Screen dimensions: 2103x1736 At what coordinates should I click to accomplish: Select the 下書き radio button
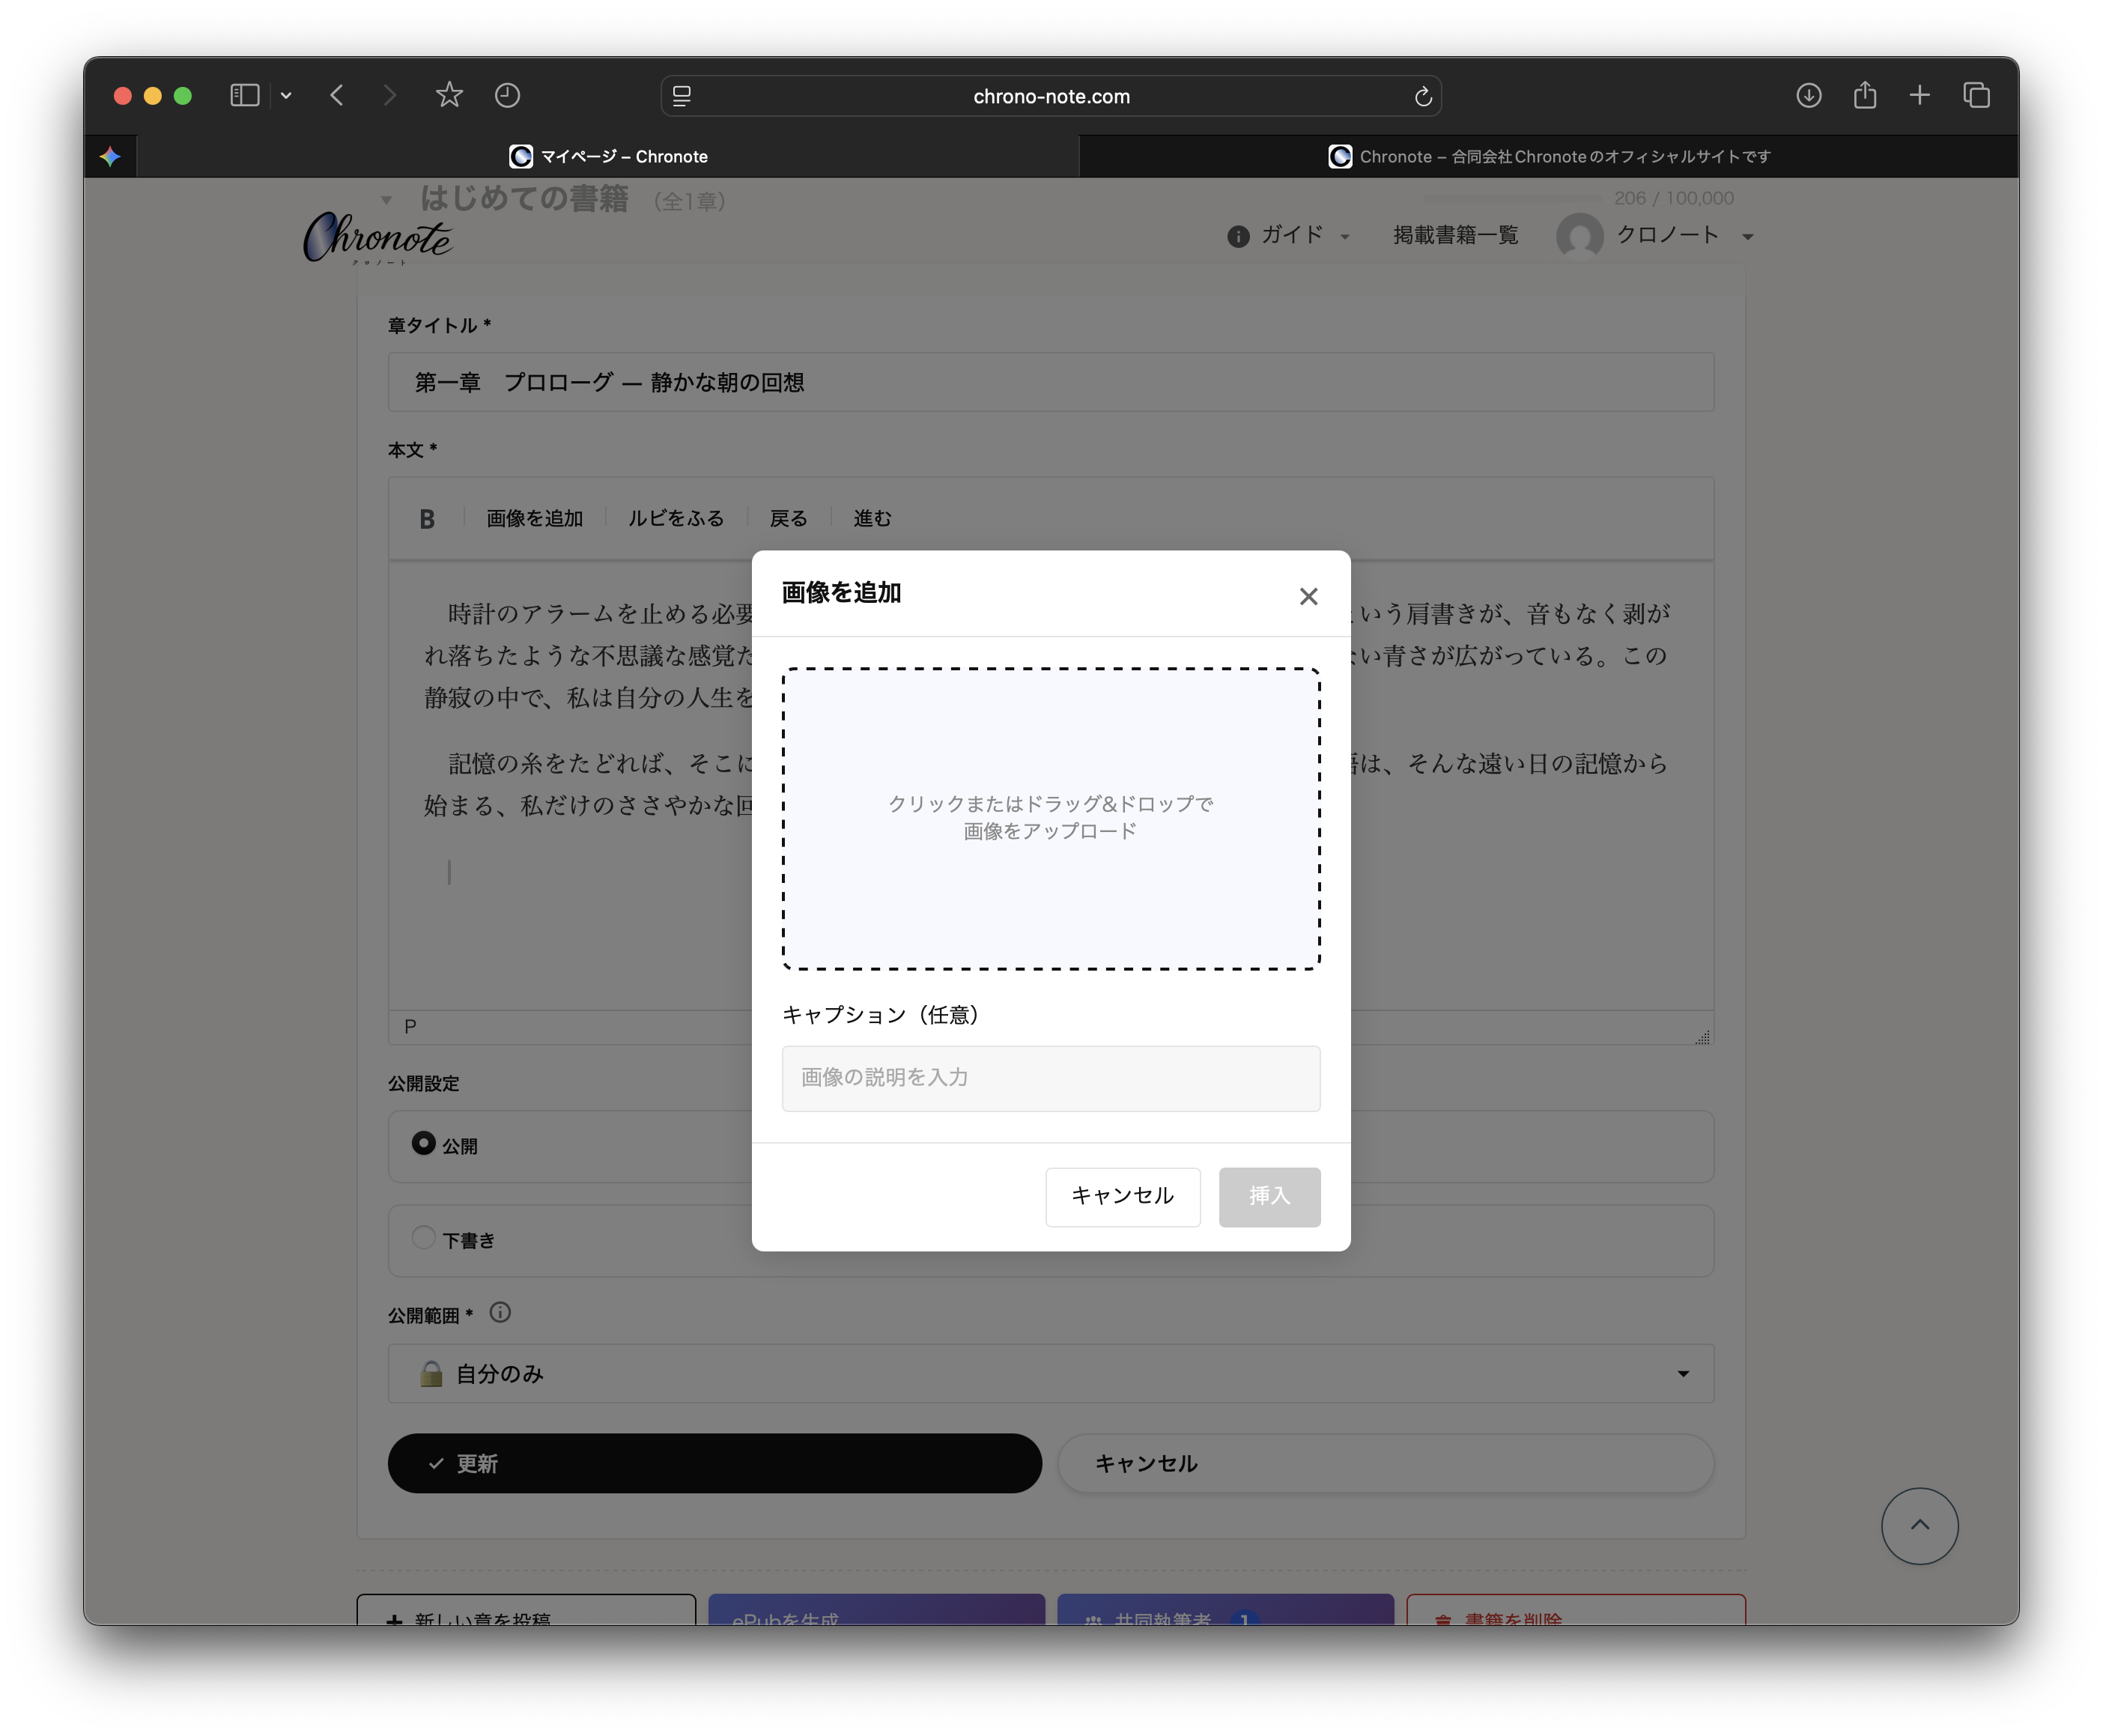423,1237
